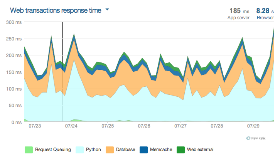This screenshot has height=158, width=280.
Task: Toggle the Database series label
Action: (x=126, y=150)
